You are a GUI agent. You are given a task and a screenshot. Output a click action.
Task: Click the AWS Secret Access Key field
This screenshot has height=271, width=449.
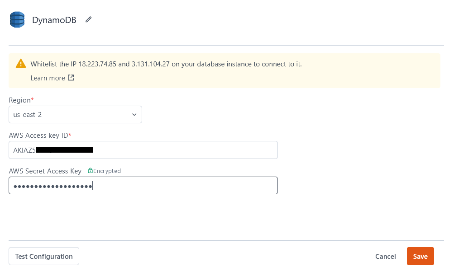coord(143,185)
